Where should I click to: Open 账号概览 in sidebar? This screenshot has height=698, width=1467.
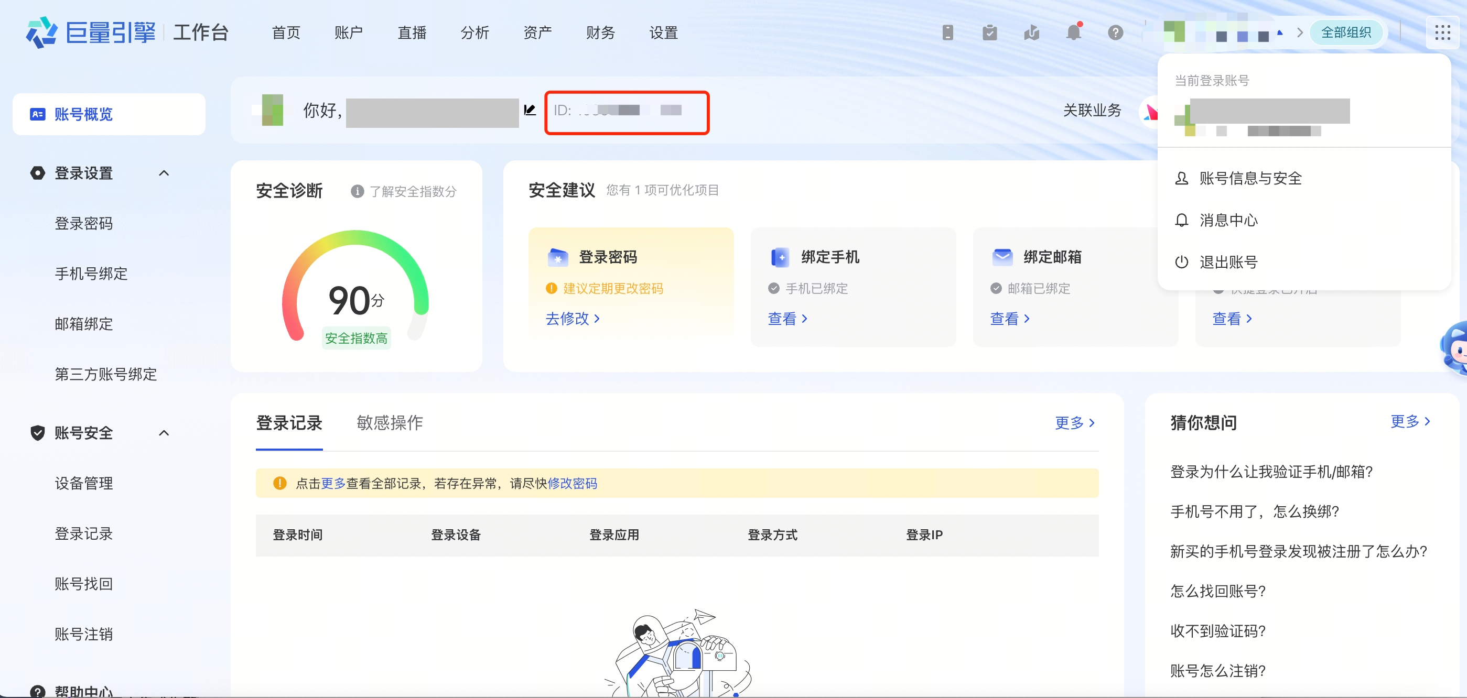click(109, 114)
